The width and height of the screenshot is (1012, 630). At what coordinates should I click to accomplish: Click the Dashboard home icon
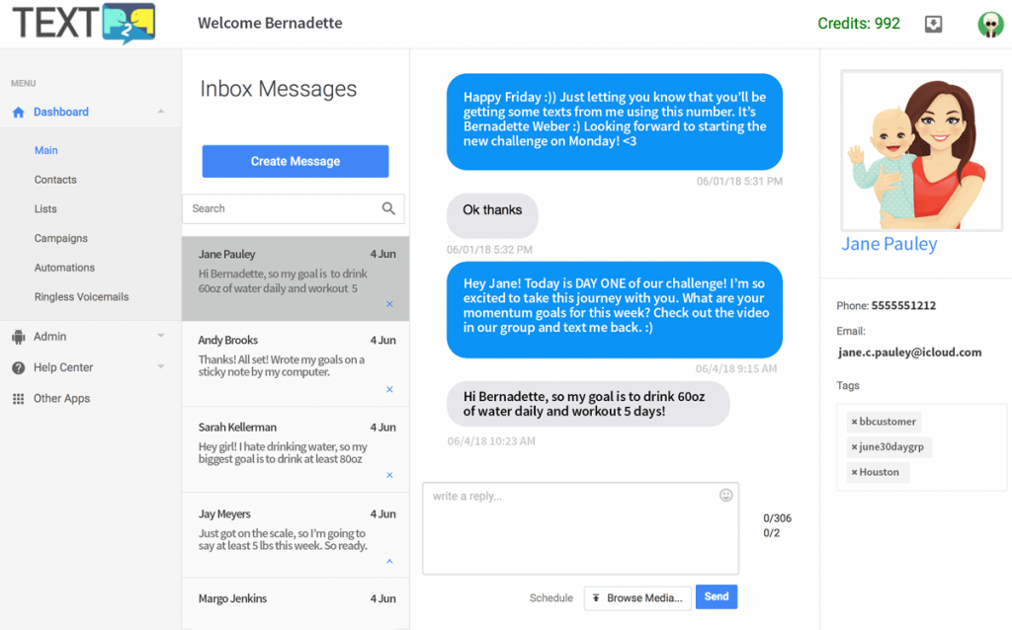18,113
